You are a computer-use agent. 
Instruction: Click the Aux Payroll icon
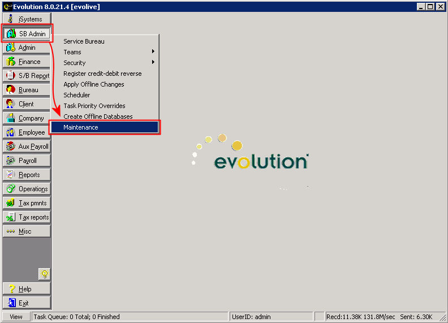coord(10,147)
